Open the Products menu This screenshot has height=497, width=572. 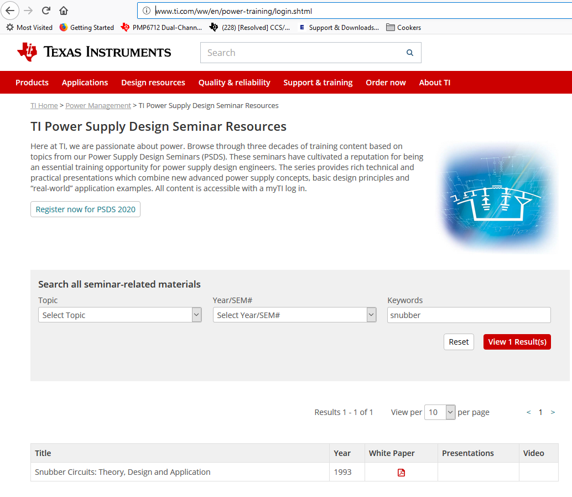tap(32, 83)
